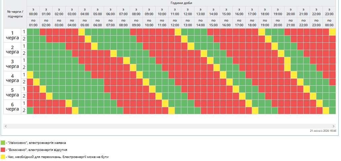Click the "з 12:00" hour header
The image size is (341, 161).
(x=187, y=11)
